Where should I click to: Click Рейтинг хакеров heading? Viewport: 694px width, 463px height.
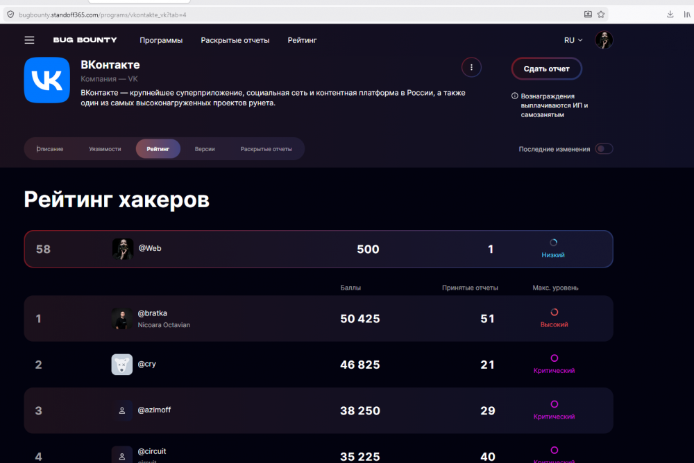(x=117, y=200)
